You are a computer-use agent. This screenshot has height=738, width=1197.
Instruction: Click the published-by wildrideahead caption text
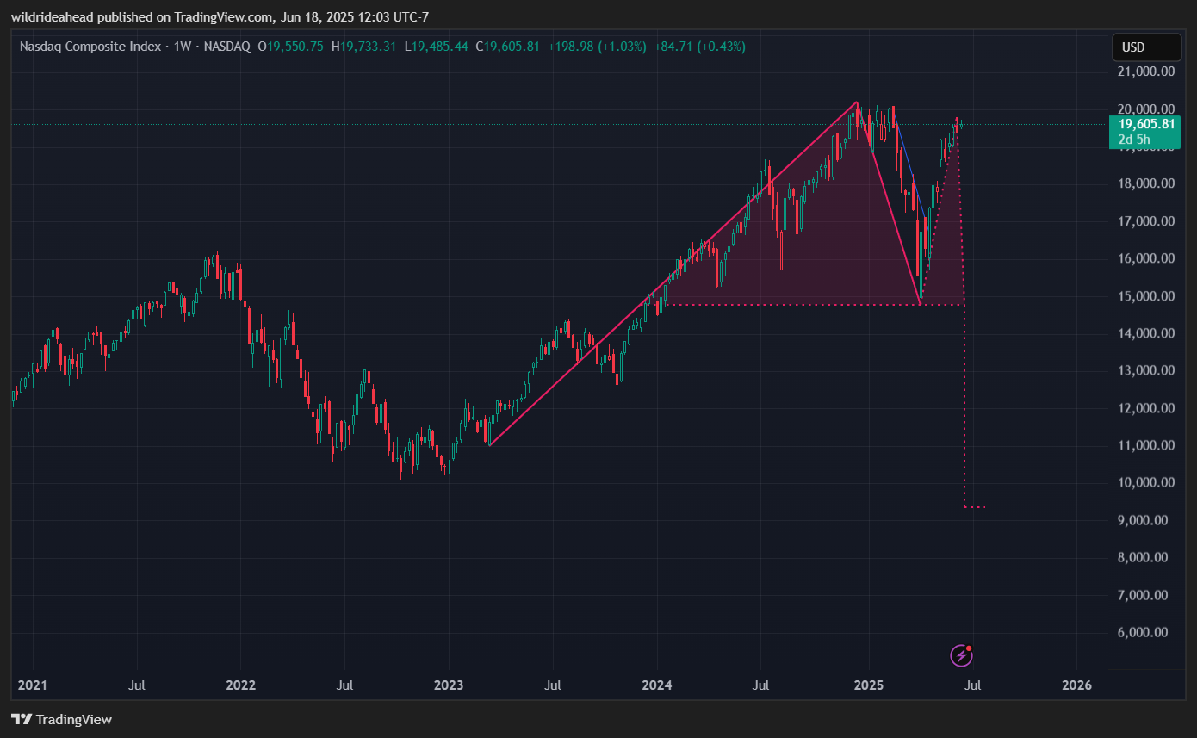[220, 16]
